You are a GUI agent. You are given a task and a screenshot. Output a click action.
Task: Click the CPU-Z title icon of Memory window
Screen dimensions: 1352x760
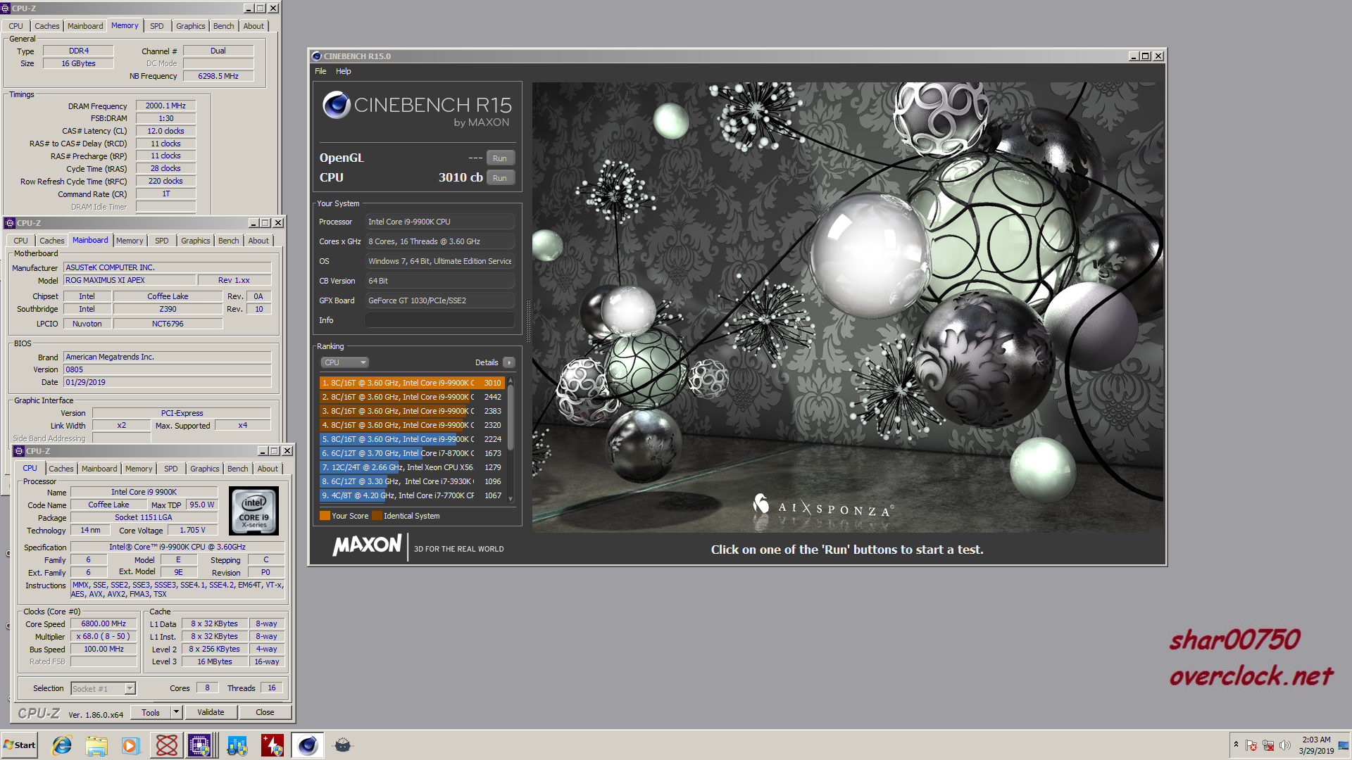pos(6,8)
